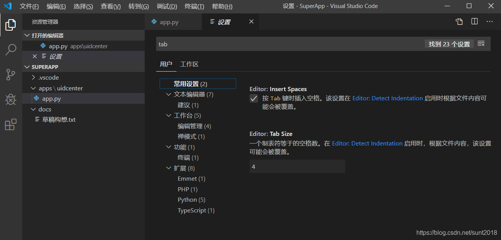Select the 工作区 settings tab
Viewport: 501px width, 240px height.
[x=189, y=64]
